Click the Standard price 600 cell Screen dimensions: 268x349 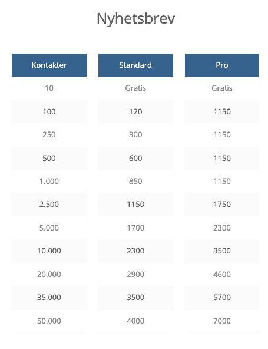(x=135, y=158)
